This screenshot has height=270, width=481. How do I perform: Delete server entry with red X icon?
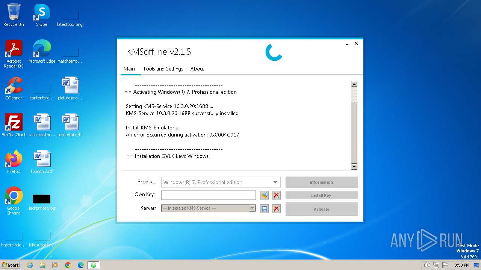276,208
